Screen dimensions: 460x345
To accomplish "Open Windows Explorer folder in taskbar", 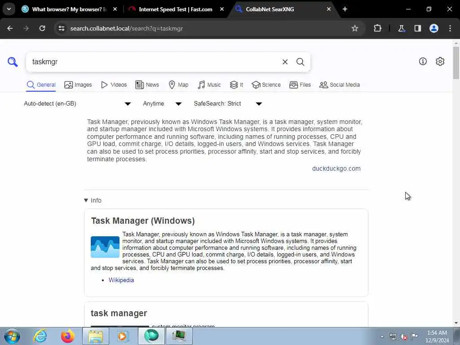I will [x=96, y=336].
